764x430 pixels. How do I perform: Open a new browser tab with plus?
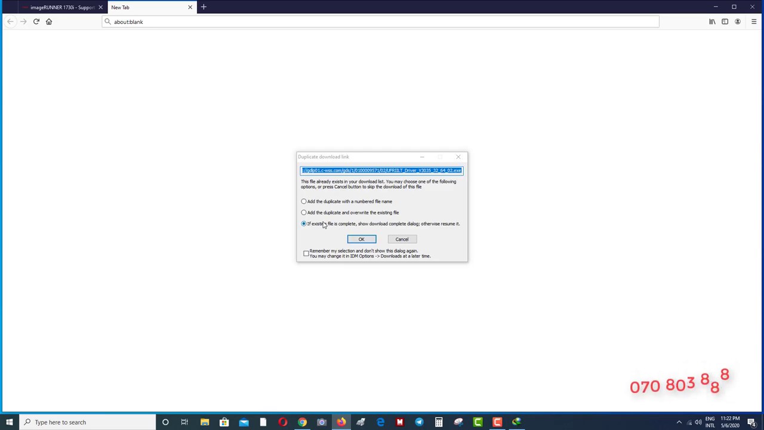pyautogui.click(x=204, y=7)
